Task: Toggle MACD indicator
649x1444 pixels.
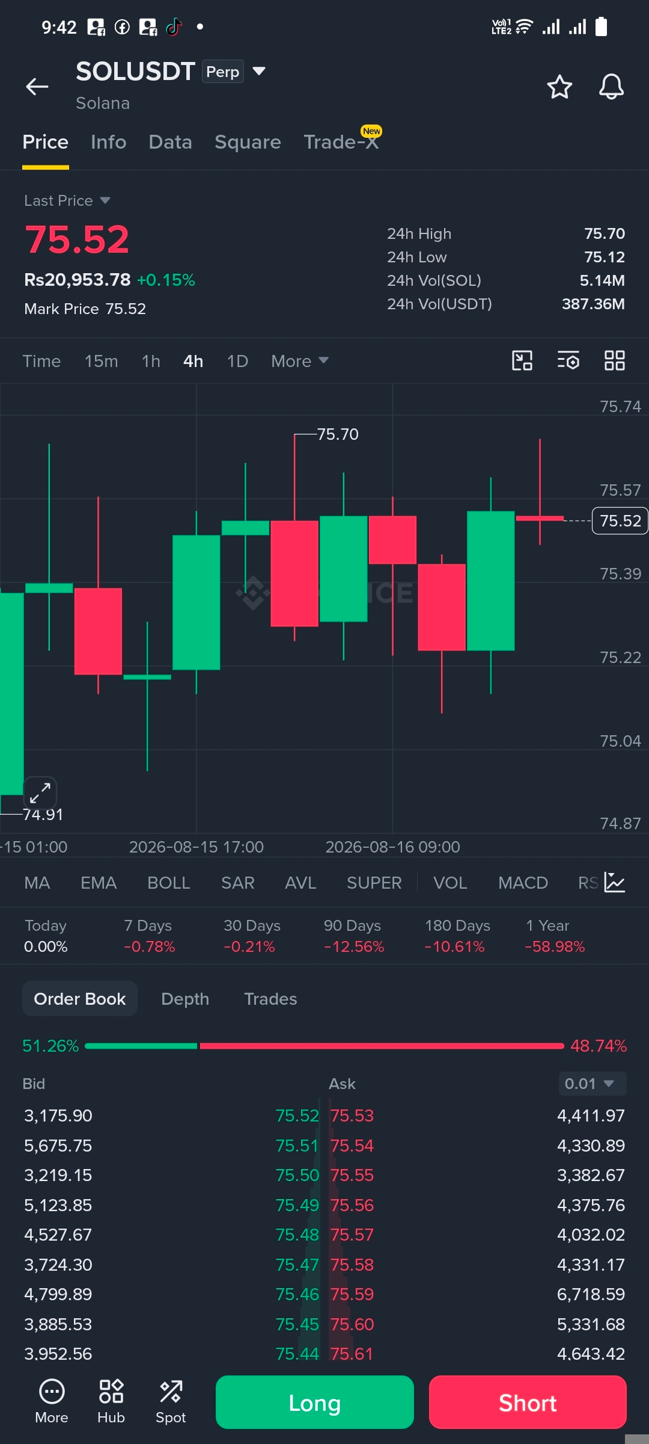Action: [523, 883]
